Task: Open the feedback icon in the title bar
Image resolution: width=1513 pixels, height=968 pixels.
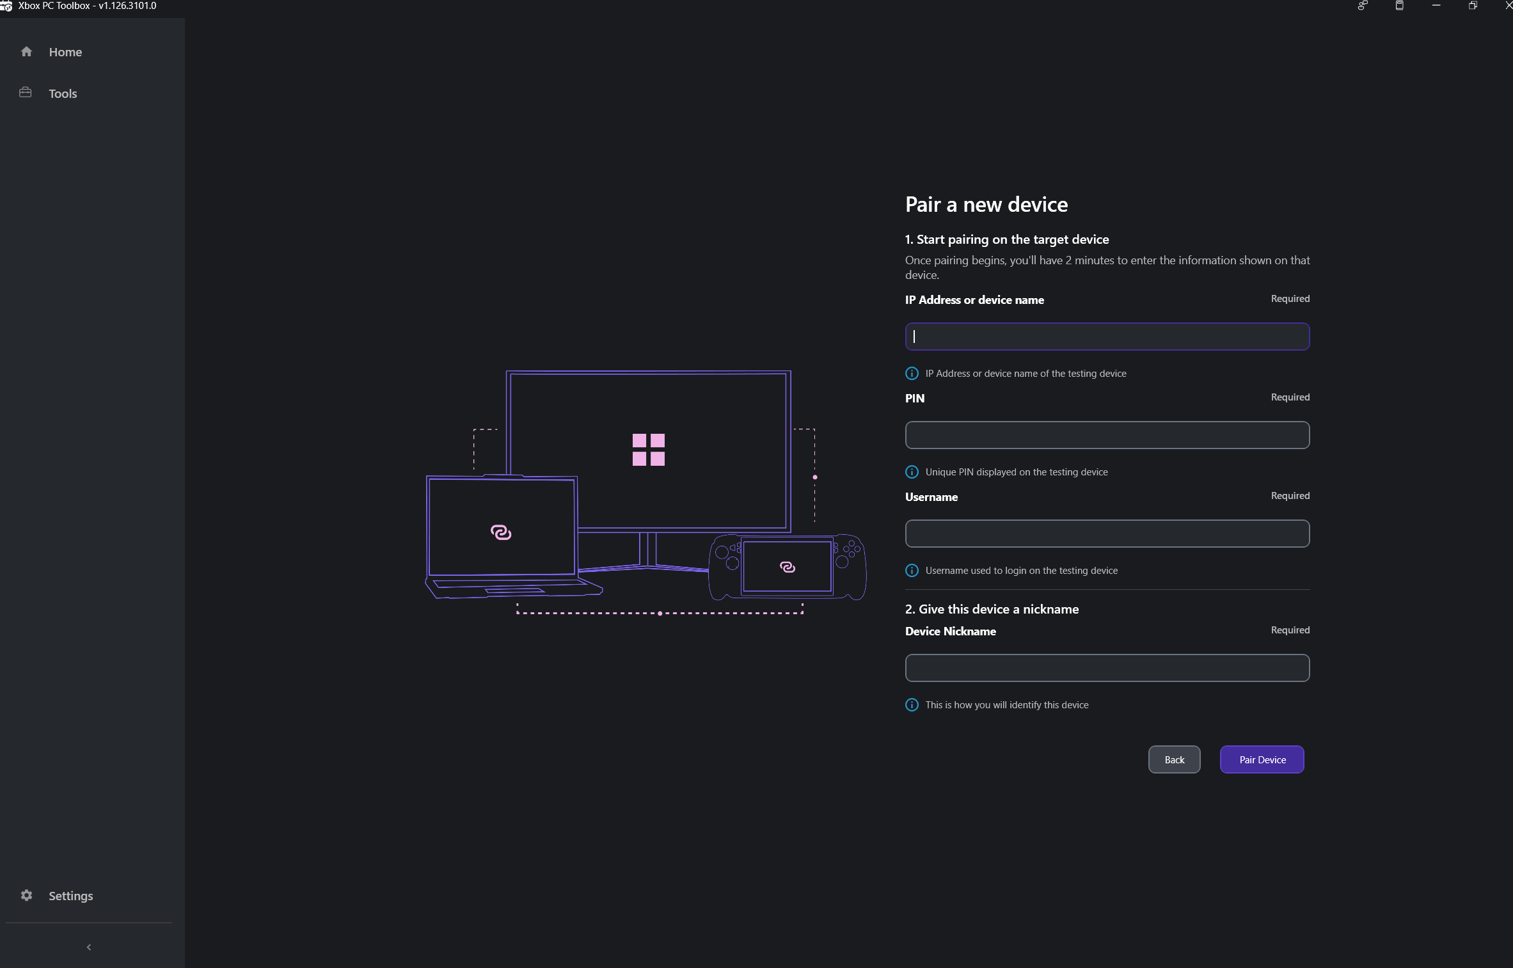Action: click(x=1363, y=6)
